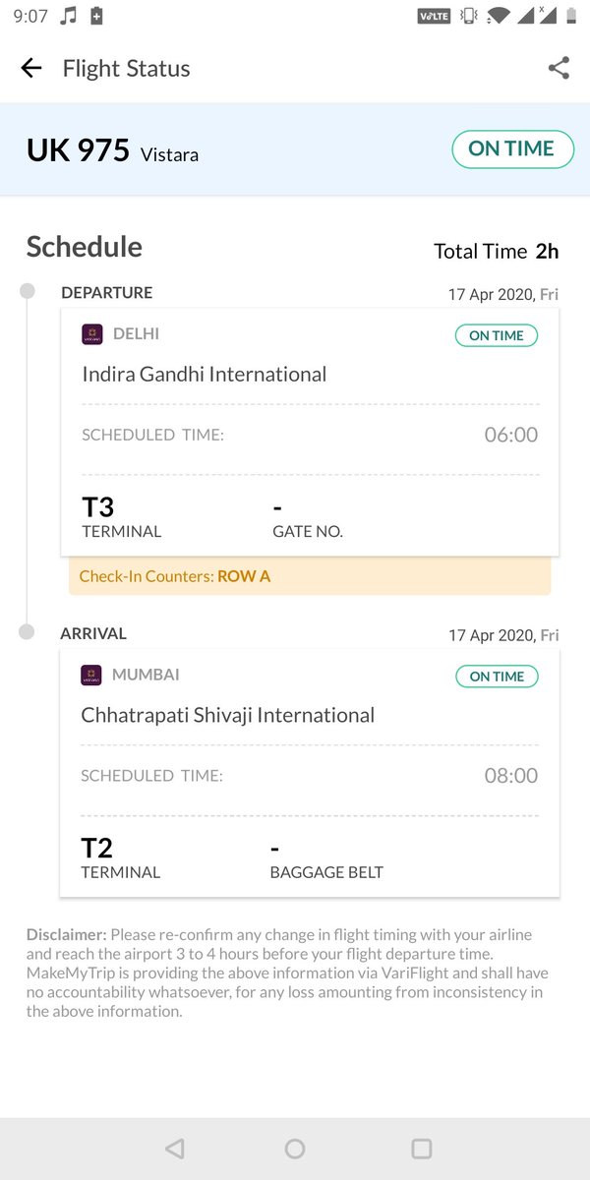
Task: Tap the Vistara logo next to MUMBAI
Action: (91, 676)
